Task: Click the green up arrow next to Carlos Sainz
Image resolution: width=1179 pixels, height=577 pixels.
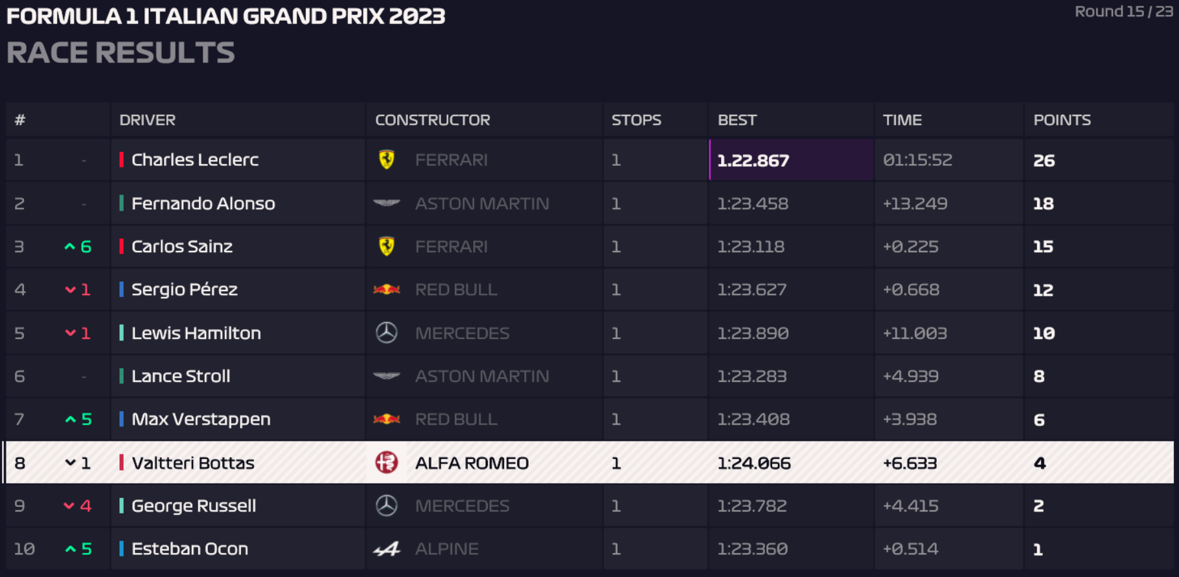Action: pos(70,247)
